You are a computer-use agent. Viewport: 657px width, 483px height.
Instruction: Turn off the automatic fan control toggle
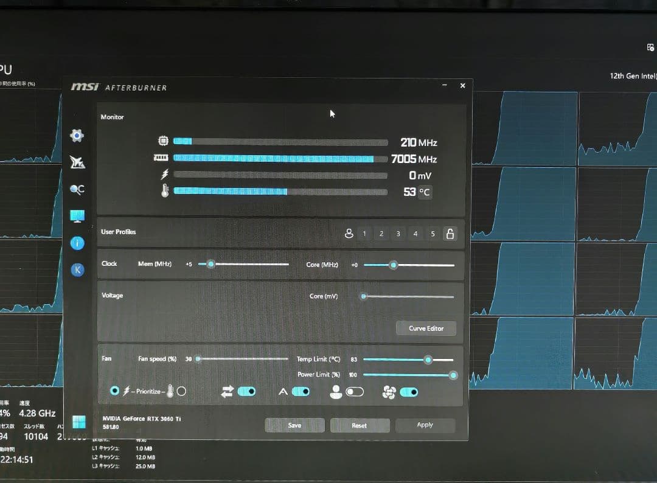(409, 392)
